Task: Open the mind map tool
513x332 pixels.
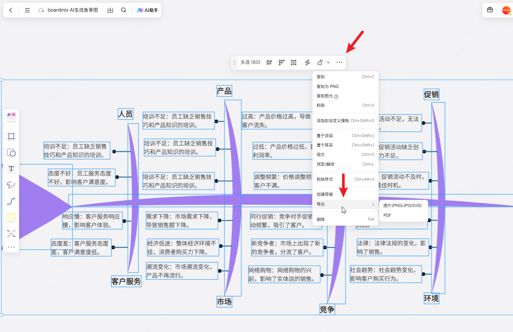Action: [x=11, y=234]
